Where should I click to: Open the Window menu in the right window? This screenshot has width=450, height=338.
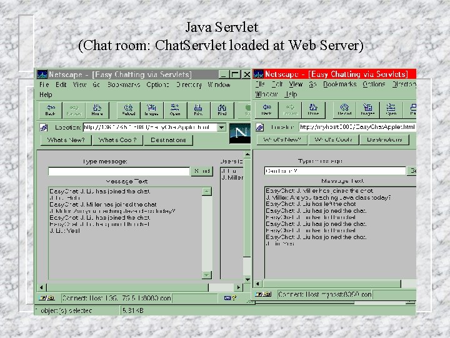(266, 94)
